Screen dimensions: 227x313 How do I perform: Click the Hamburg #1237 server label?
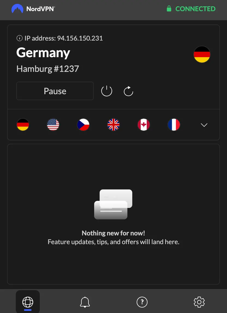[x=48, y=69]
